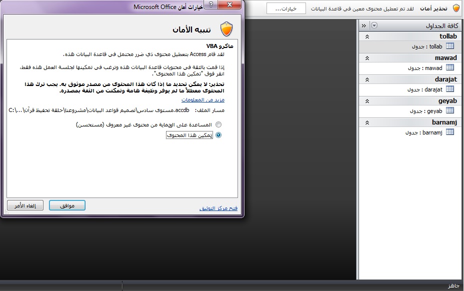Click the إلغاء الأمر (Cancel) button
This screenshot has height=291, width=464.
(25, 205)
